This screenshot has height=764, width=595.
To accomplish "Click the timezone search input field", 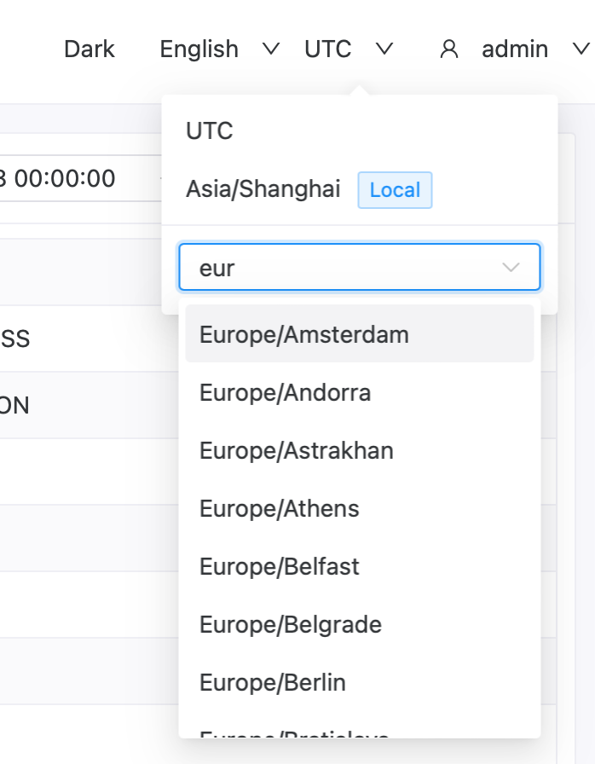I will [x=341, y=268].
